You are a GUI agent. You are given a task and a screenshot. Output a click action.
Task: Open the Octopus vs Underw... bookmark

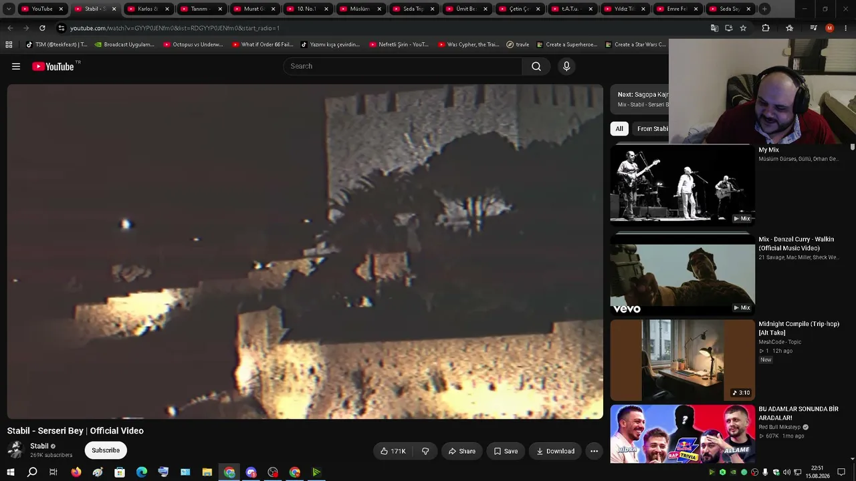(193, 45)
